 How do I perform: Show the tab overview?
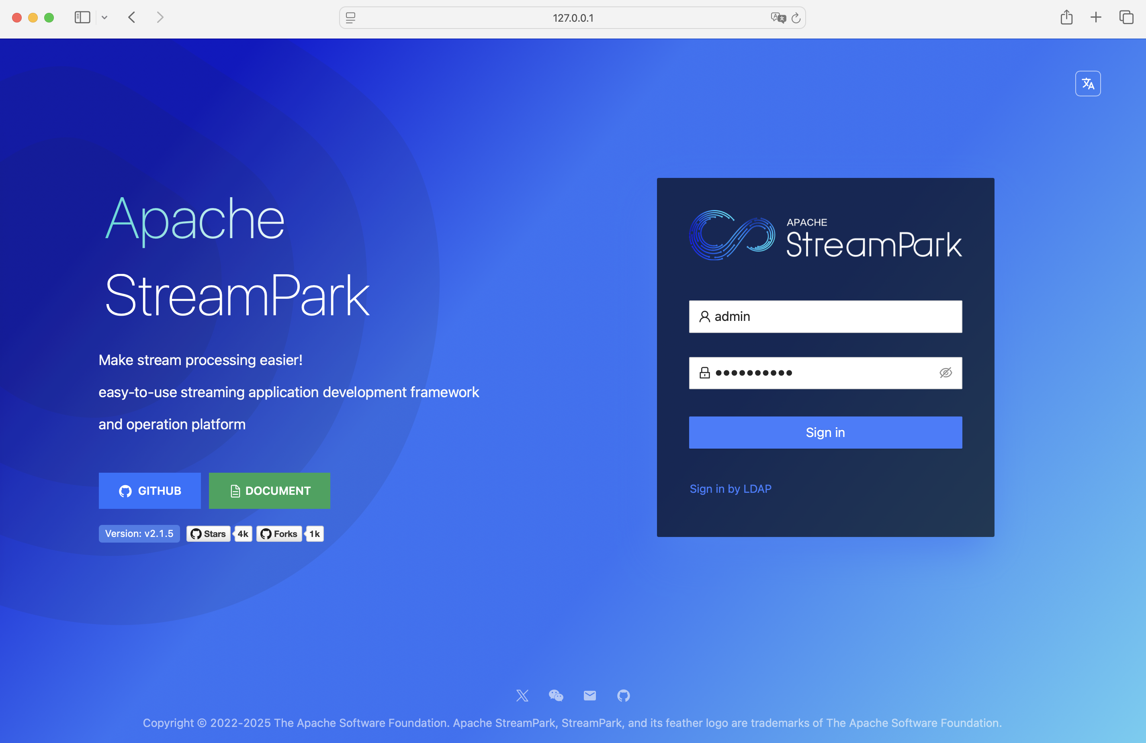1126,18
